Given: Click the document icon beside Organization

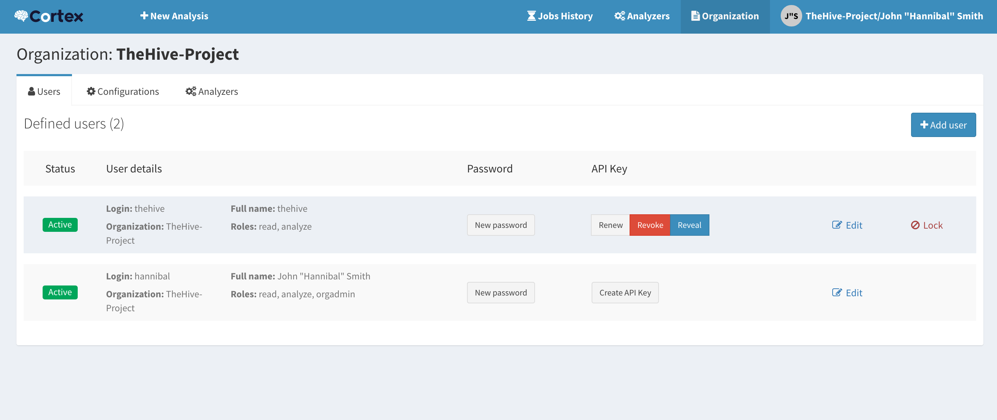Looking at the screenshot, I should [x=695, y=16].
